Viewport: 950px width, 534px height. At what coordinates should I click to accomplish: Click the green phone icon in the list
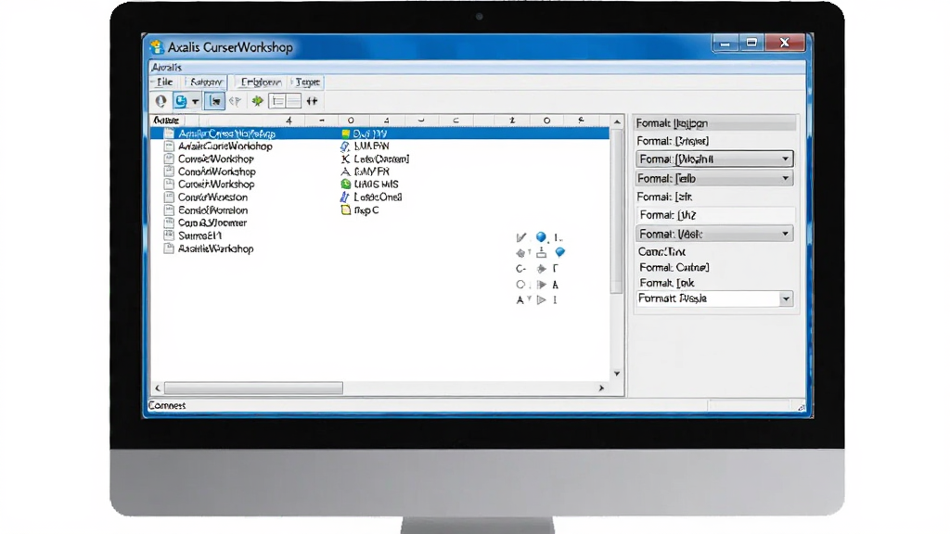345,184
